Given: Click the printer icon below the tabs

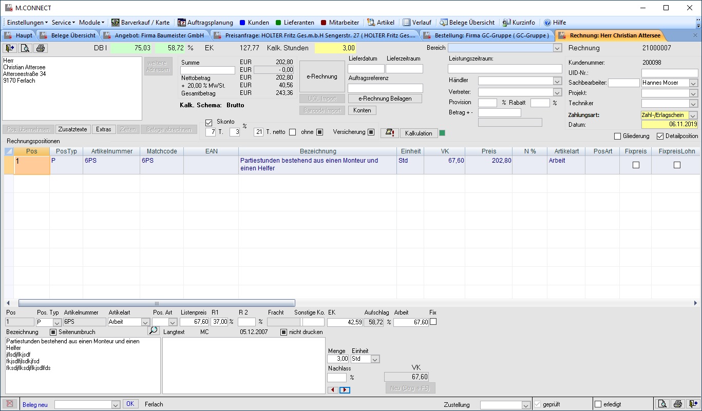Looking at the screenshot, I should click(x=41, y=48).
